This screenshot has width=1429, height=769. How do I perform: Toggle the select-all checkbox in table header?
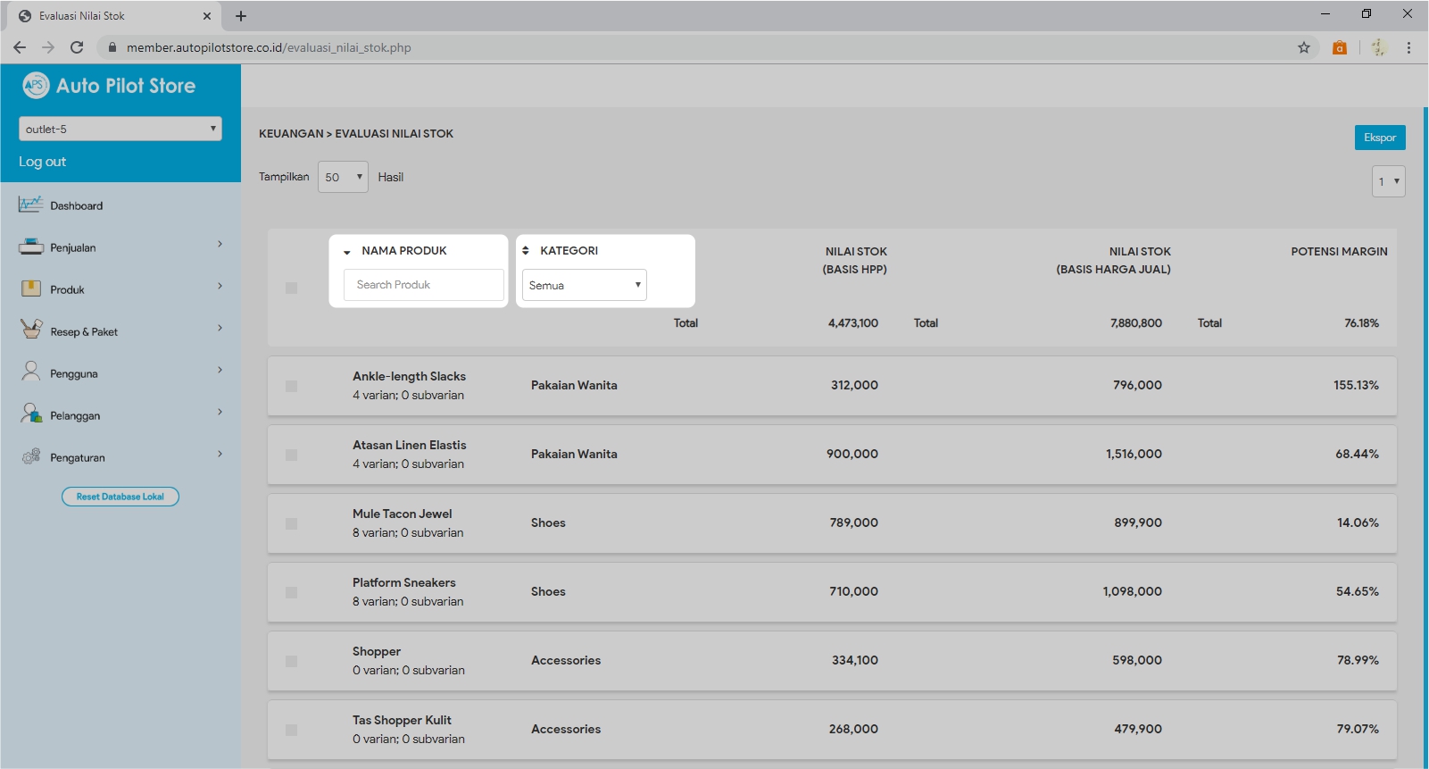click(x=291, y=288)
